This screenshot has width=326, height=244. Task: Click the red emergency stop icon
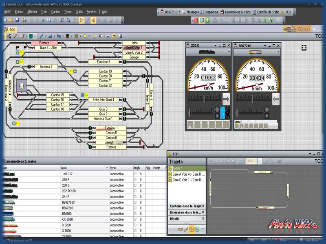click(x=196, y=20)
